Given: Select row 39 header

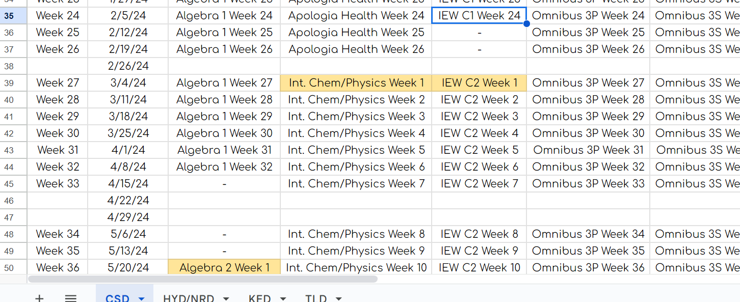Looking at the screenshot, I should 9,83.
